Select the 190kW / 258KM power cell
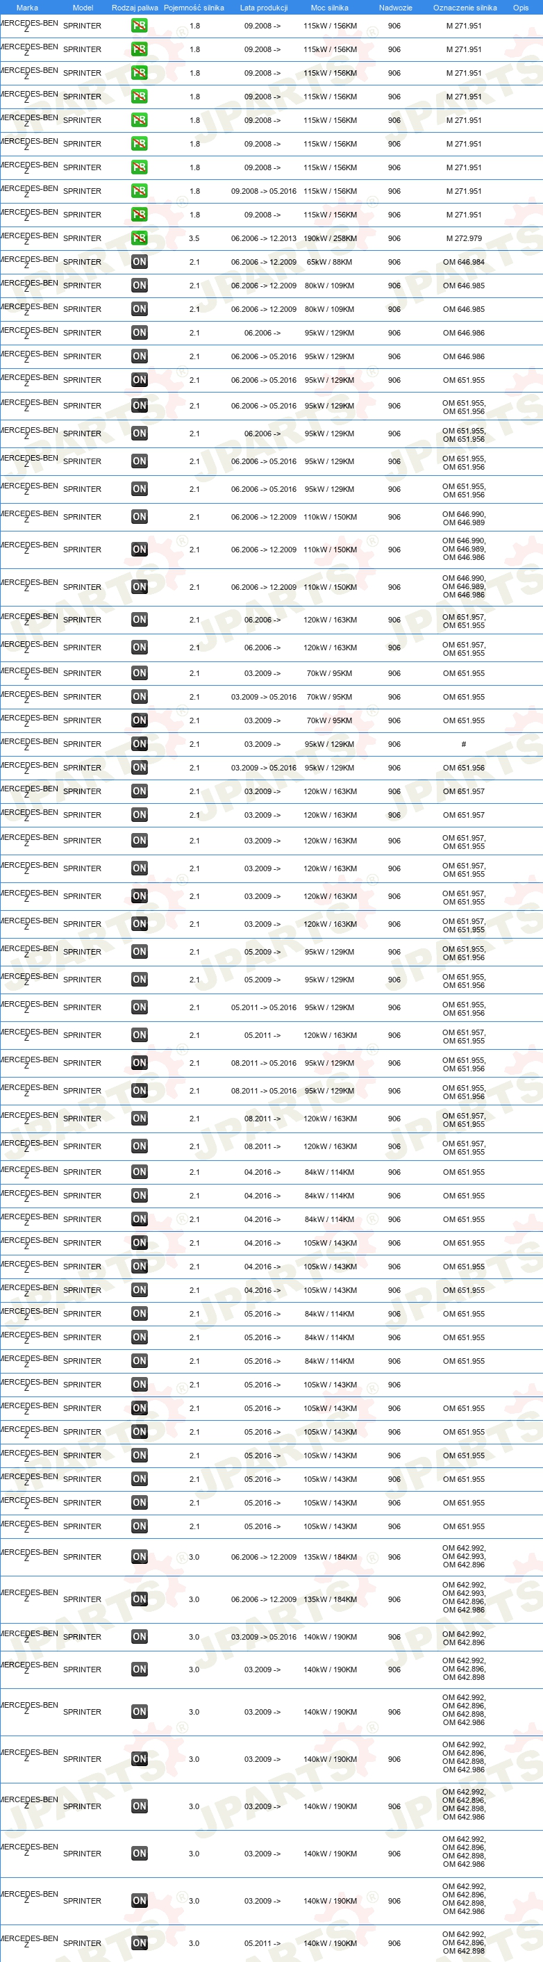Image resolution: width=543 pixels, height=1962 pixels. point(330,238)
